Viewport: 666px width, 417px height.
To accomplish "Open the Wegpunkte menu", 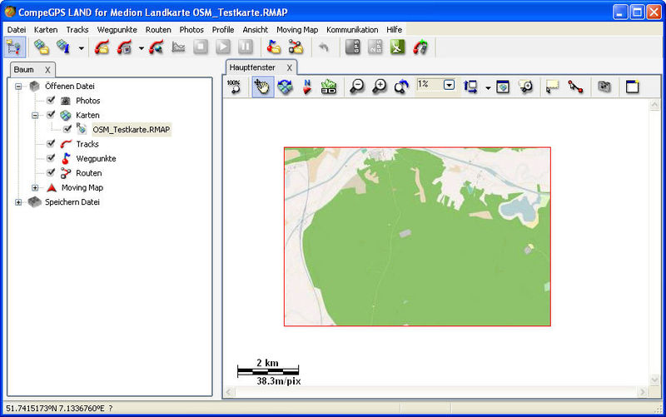I will pos(117,29).
